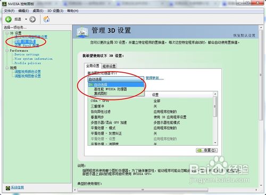Open Device settings under Performance
The width and height of the screenshot is (266, 195).
pos(27,55)
